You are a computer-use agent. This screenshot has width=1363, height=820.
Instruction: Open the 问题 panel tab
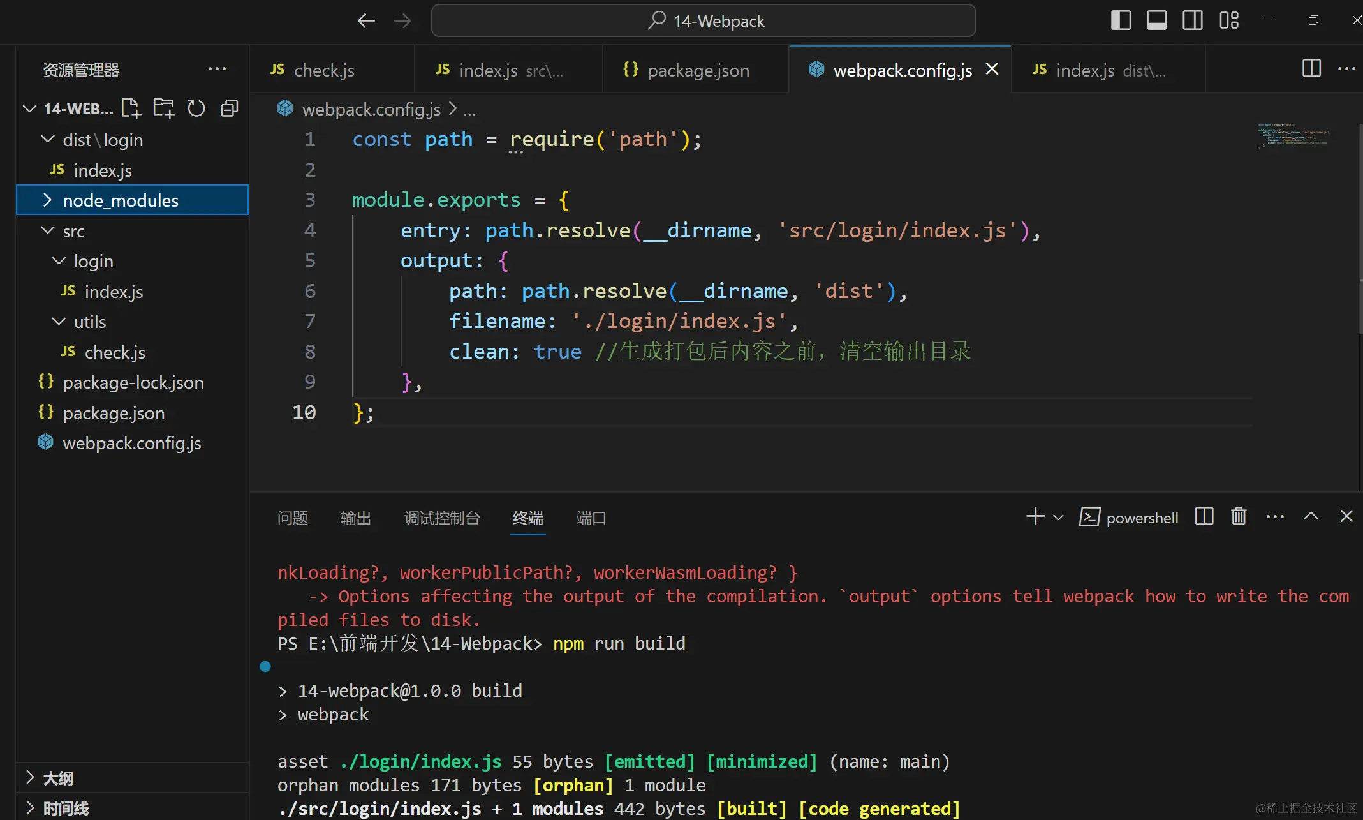pos(293,518)
